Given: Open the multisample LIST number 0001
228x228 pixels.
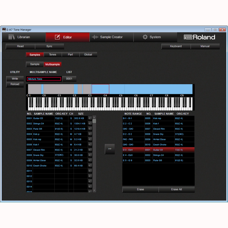Looking at the screenshot, I should [x=69, y=79].
